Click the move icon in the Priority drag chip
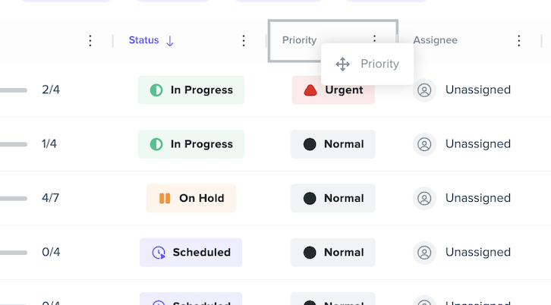The image size is (551, 305). (342, 64)
